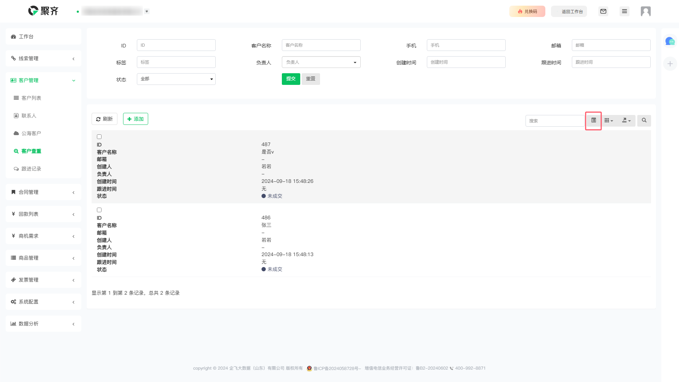
Task: Go to 客户列表 menu item
Action: [43, 98]
